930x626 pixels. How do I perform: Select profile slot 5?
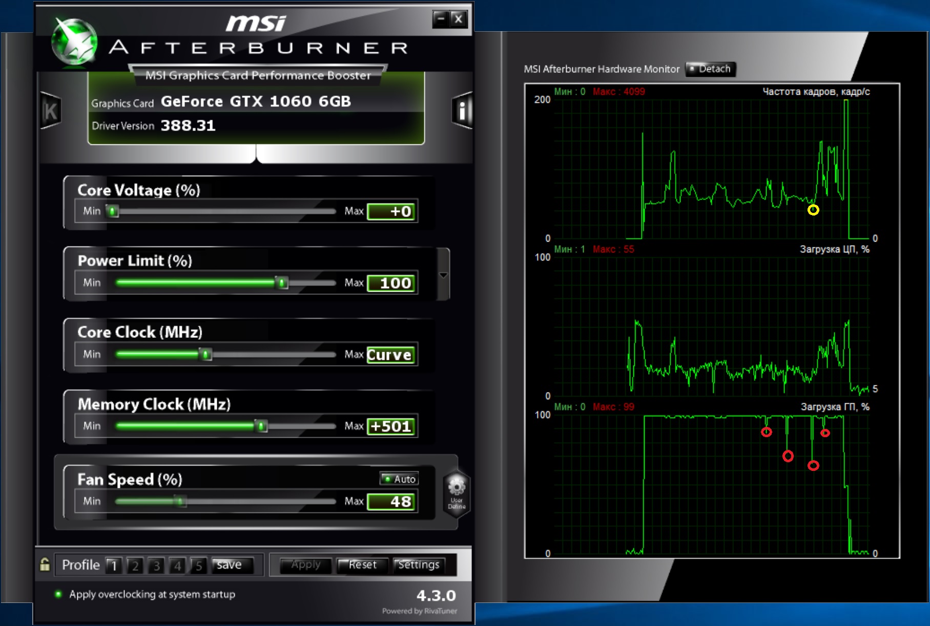coord(198,566)
